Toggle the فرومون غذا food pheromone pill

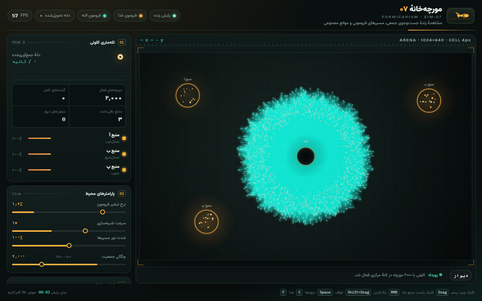click(130, 16)
